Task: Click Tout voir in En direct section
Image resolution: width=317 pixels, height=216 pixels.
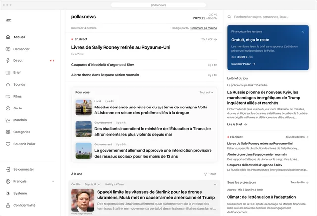Action: click(x=209, y=39)
